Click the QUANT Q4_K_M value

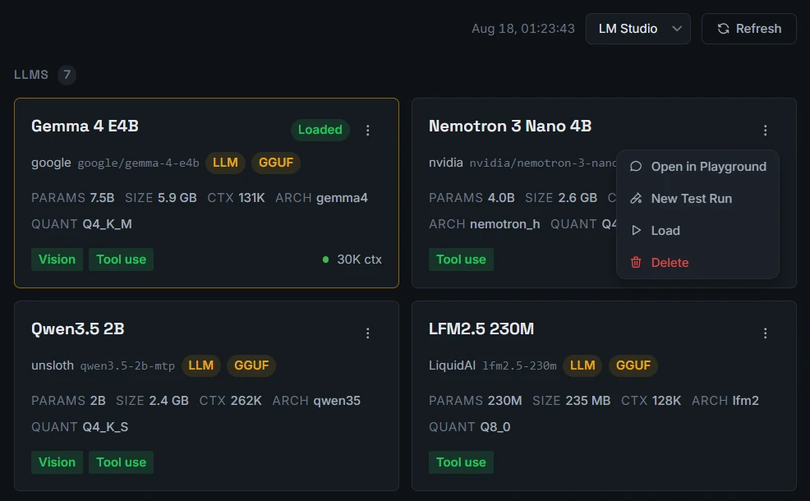[x=107, y=224]
